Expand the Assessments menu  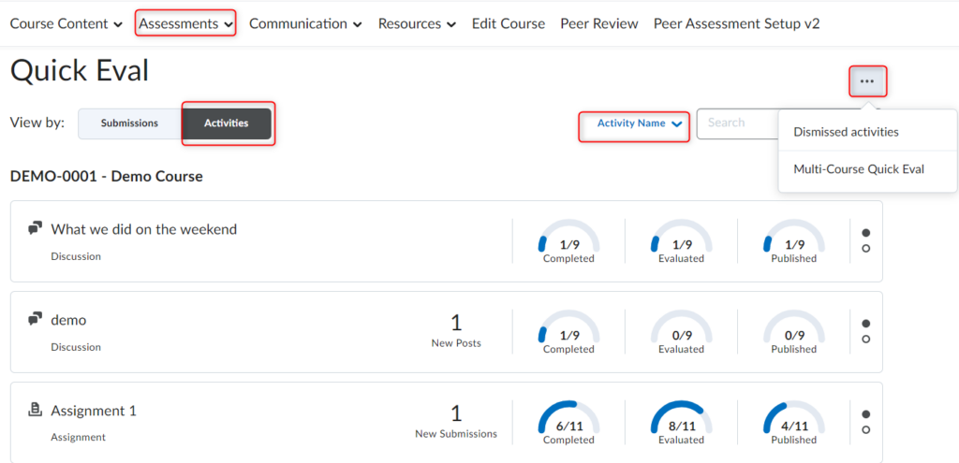[185, 23]
